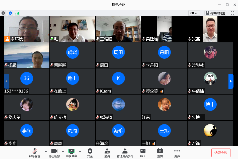
Task: Click 海珍 avatar of 任海珍
Action: pos(118,130)
